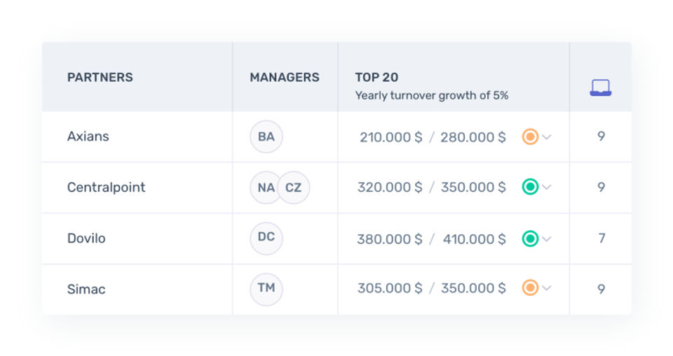Screen dimensions: 673x356
Task: Open the Axians partner link
Action: pyautogui.click(x=88, y=136)
